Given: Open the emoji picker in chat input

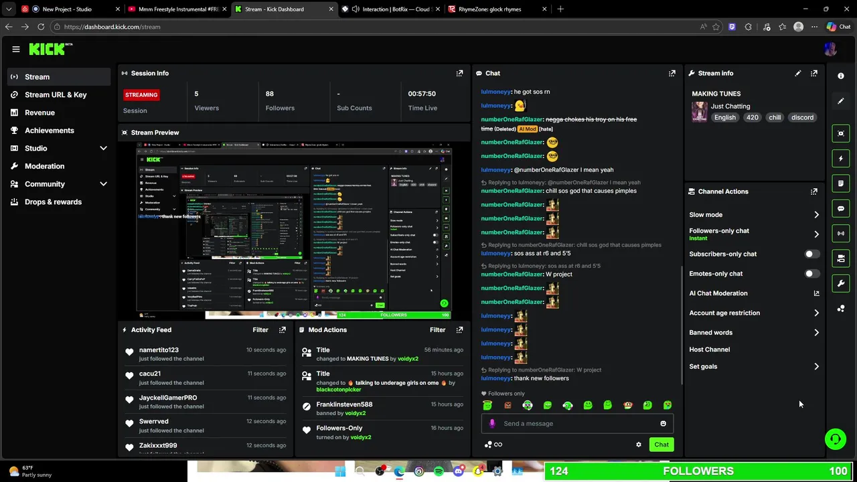Looking at the screenshot, I should tap(663, 423).
